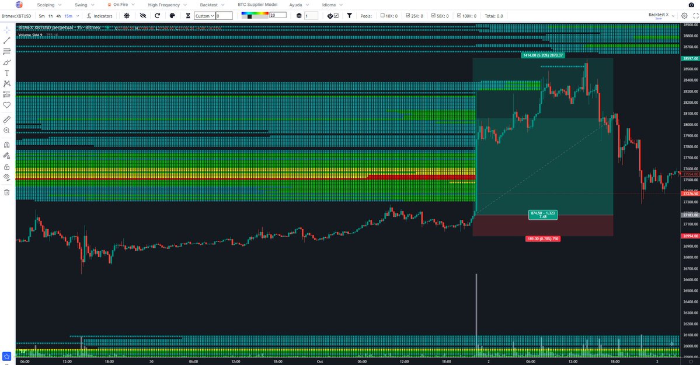700x365 pixels.
Task: Click the Total: 0.0 pools readout
Action: point(494,16)
